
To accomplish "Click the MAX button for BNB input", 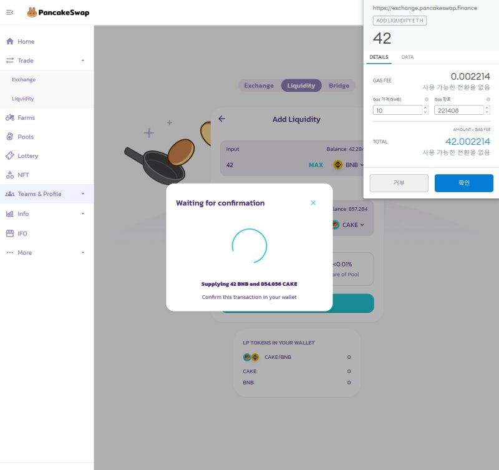I will click(x=316, y=165).
